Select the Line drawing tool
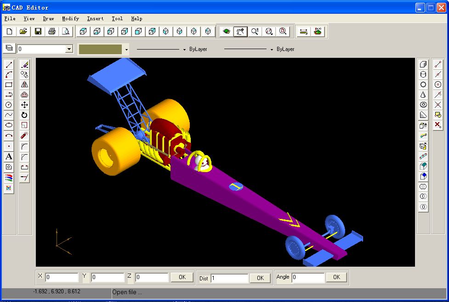This screenshot has height=302, width=449. [x=9, y=65]
